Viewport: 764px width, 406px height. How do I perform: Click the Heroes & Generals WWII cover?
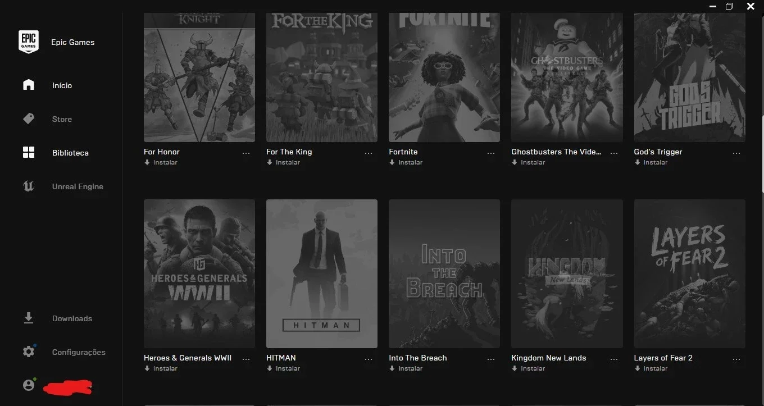pos(199,273)
